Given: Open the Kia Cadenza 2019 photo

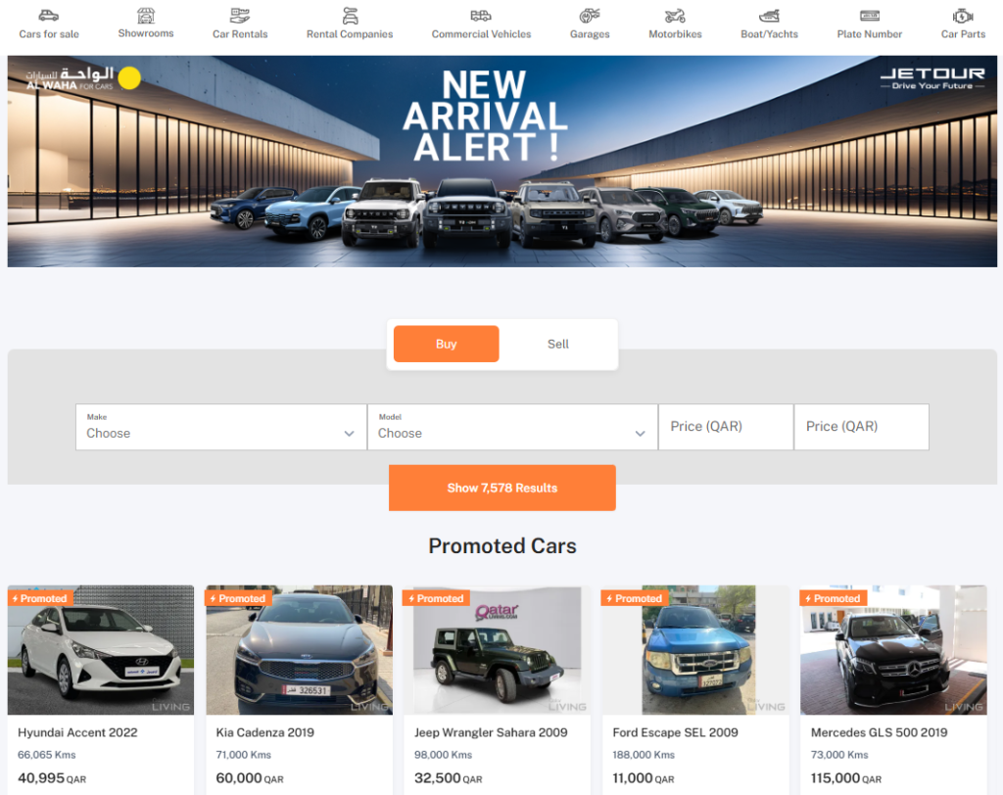Looking at the screenshot, I should tap(300, 650).
